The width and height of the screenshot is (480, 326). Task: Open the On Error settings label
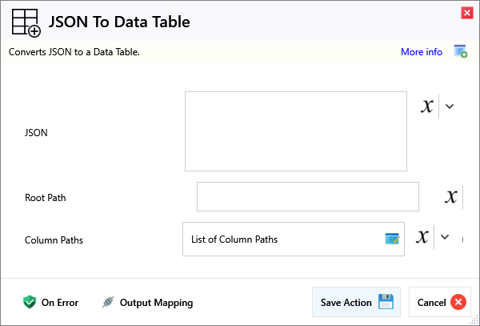(60, 303)
